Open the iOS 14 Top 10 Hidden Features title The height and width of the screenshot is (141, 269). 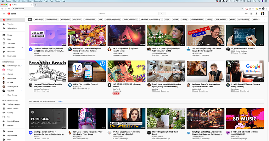pyautogui.click(x=85, y=84)
